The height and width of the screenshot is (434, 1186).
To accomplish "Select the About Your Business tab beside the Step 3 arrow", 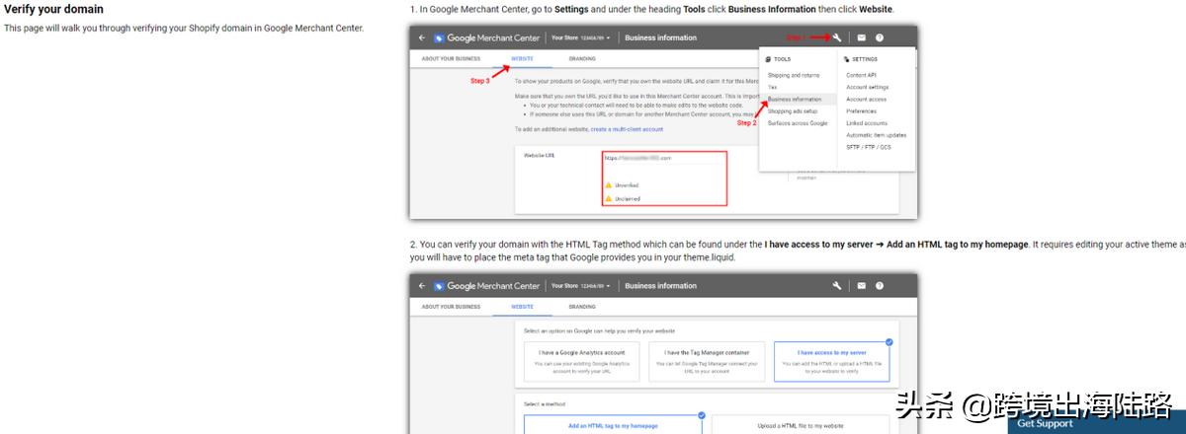I will pos(452,58).
